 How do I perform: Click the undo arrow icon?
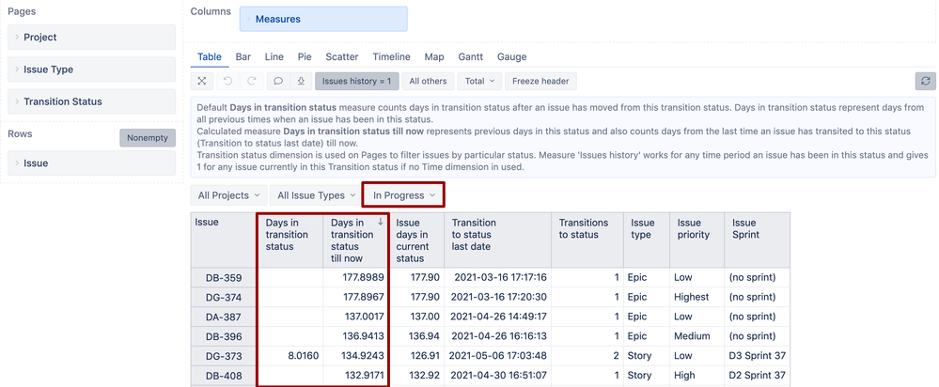pyautogui.click(x=227, y=82)
